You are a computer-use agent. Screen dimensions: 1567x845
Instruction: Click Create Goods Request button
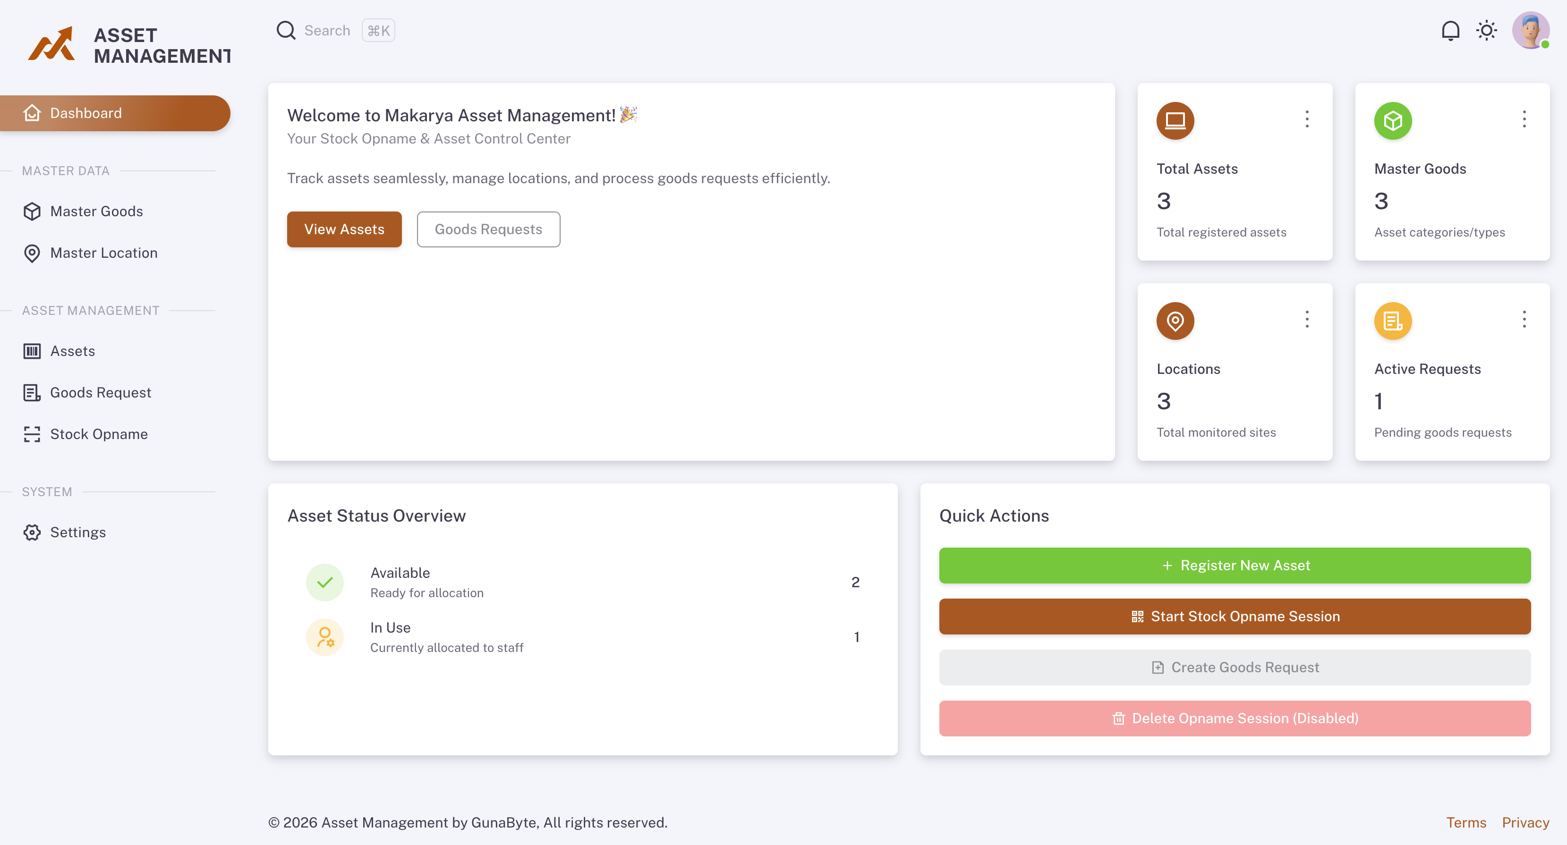(x=1235, y=668)
